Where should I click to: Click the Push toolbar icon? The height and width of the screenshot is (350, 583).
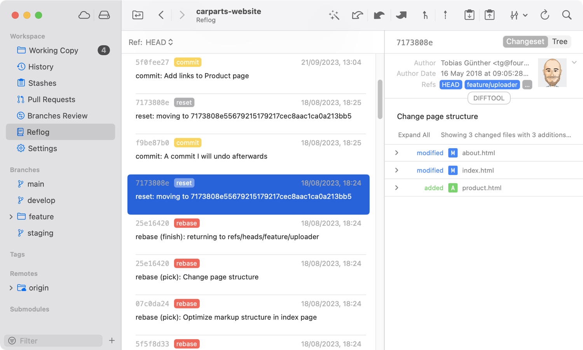(401, 15)
